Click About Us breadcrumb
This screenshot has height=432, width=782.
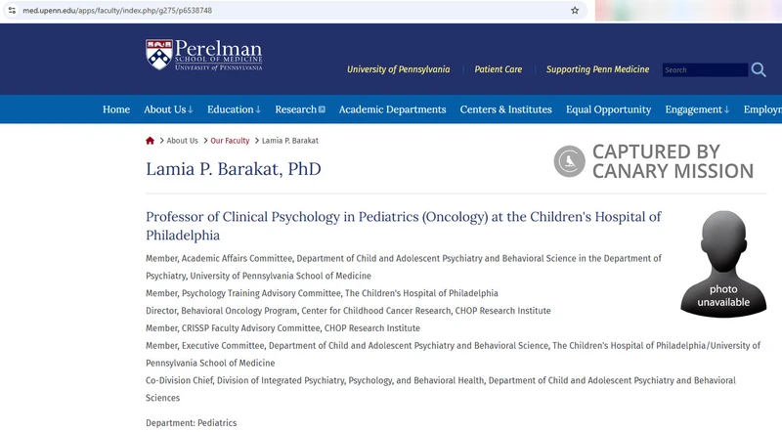(182, 141)
